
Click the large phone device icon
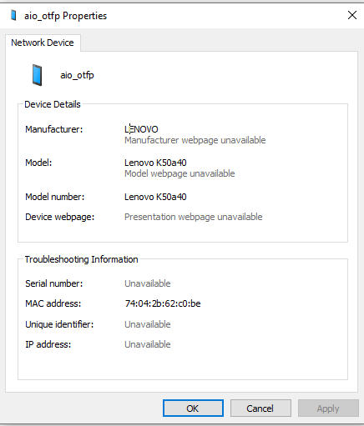point(37,75)
